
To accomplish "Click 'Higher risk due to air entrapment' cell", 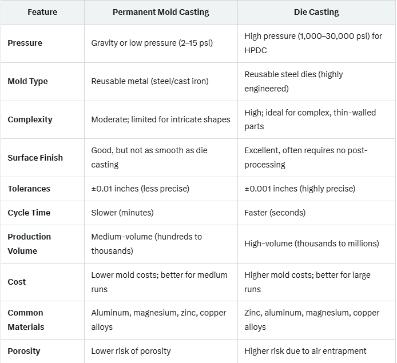I will [x=305, y=351].
